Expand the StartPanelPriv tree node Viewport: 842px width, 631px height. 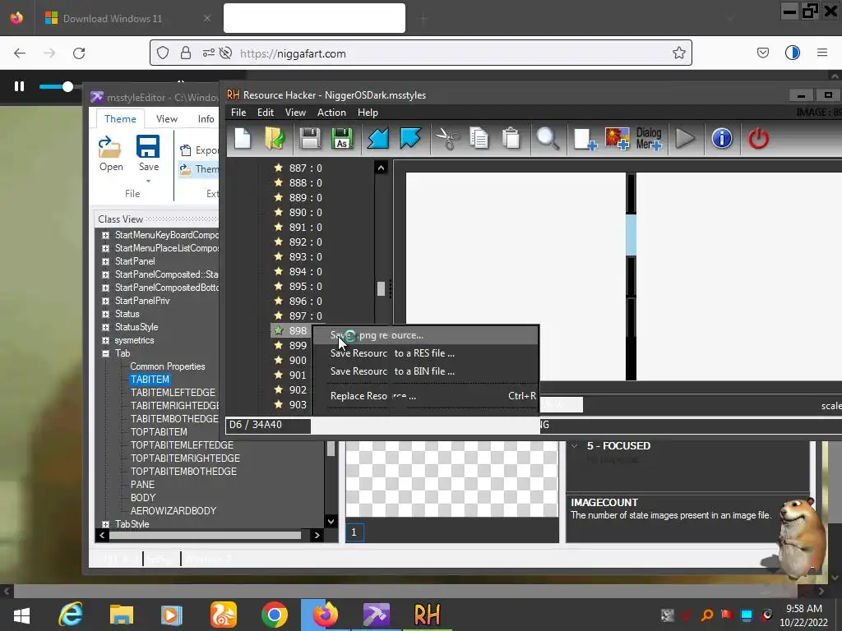tap(105, 301)
